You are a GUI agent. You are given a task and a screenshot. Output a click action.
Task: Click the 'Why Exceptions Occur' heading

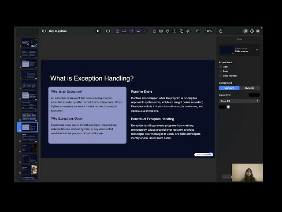coord(67,118)
